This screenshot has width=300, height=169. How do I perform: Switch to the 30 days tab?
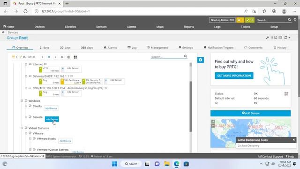tap(65, 47)
